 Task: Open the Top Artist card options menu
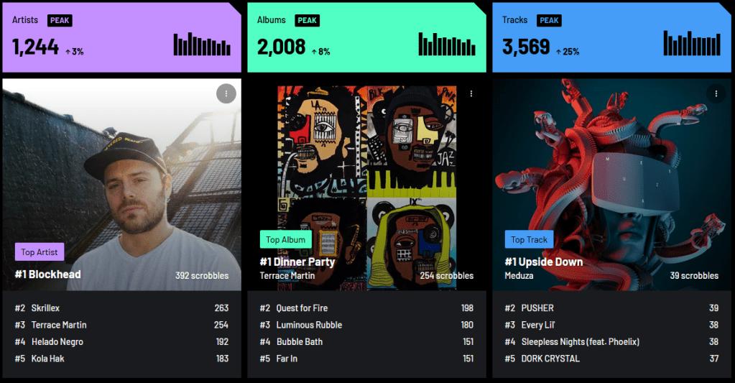click(226, 93)
